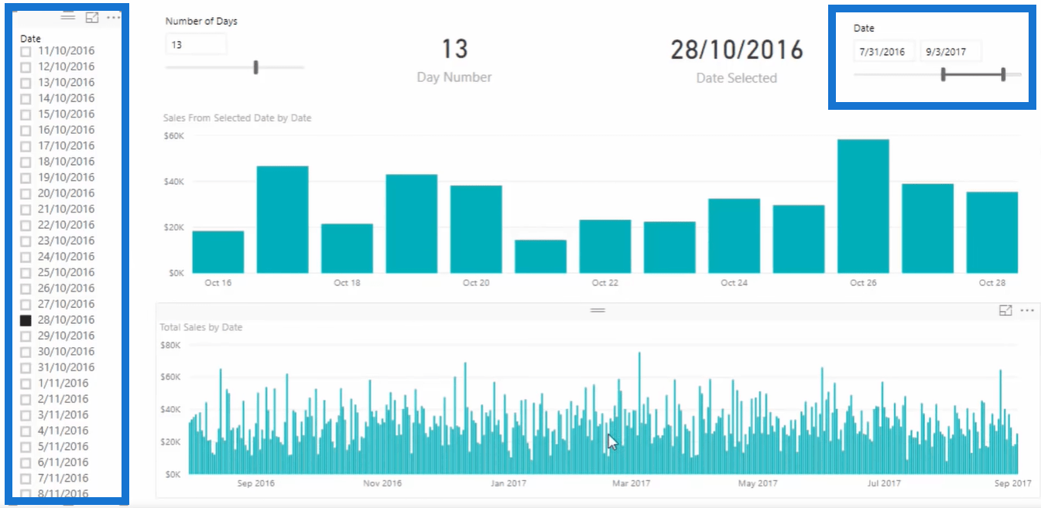The image size is (1041, 508).
Task: Click the 'Nov 2016' axis label
Action: pos(382,483)
